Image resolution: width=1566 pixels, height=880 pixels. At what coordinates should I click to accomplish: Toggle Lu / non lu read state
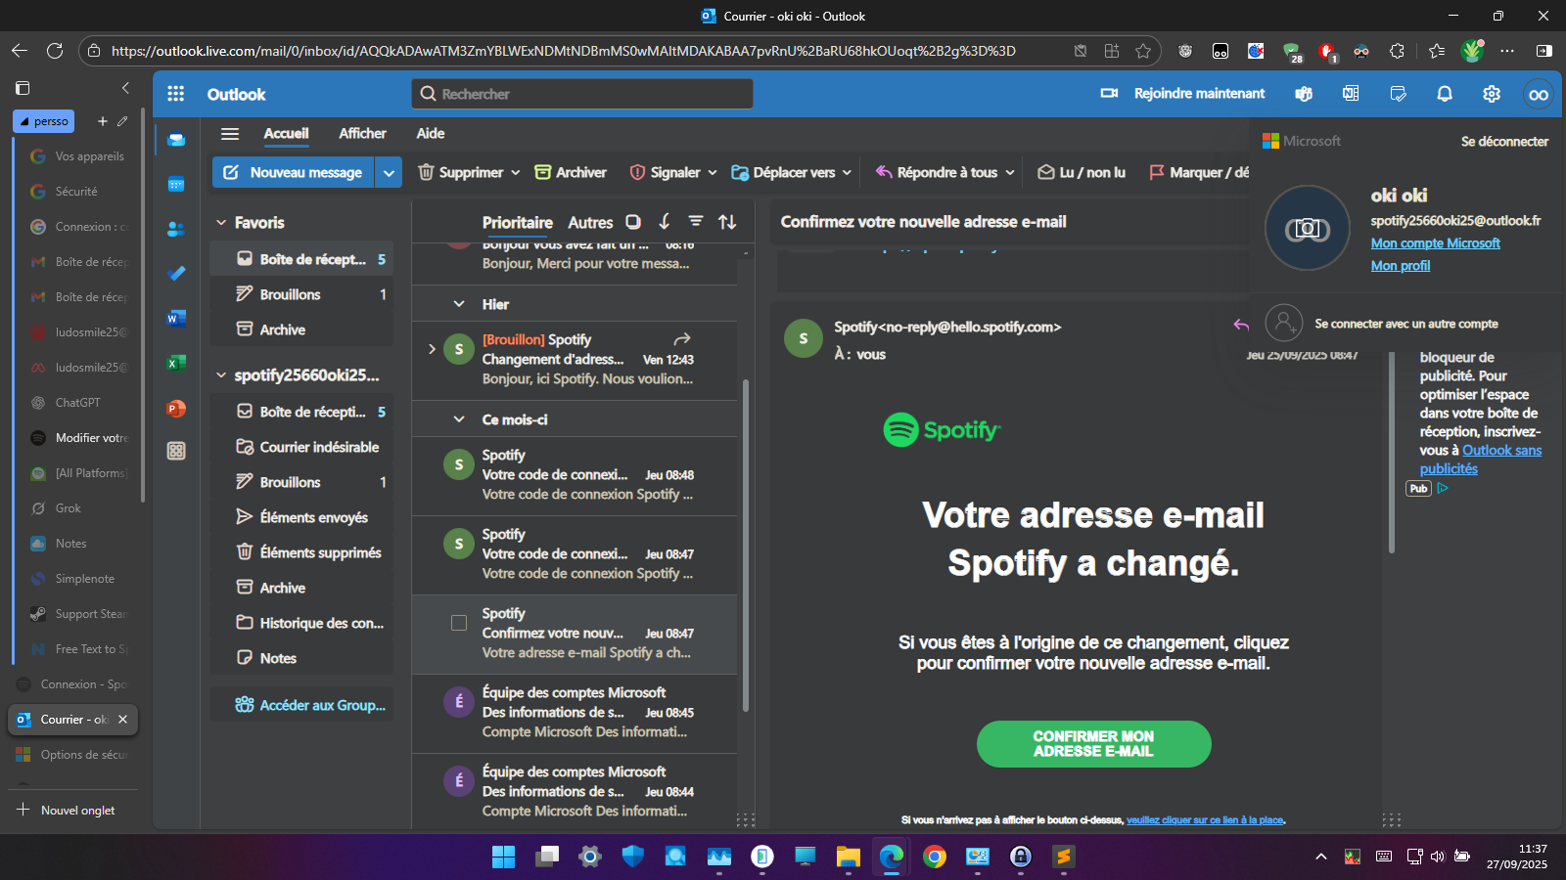pyautogui.click(x=1082, y=172)
